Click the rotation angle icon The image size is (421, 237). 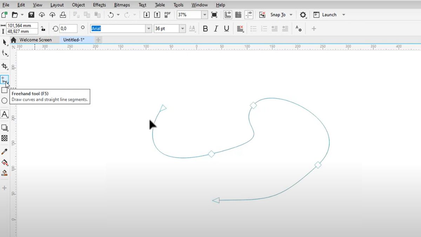click(x=55, y=29)
